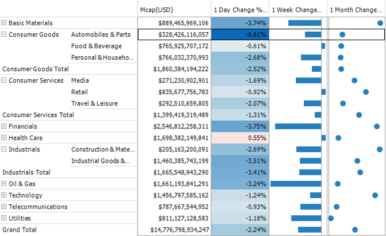Expand the Utilities sector
386x236 pixels.
pyautogui.click(x=5, y=218)
